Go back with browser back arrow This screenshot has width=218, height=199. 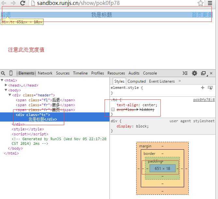point(4,3)
